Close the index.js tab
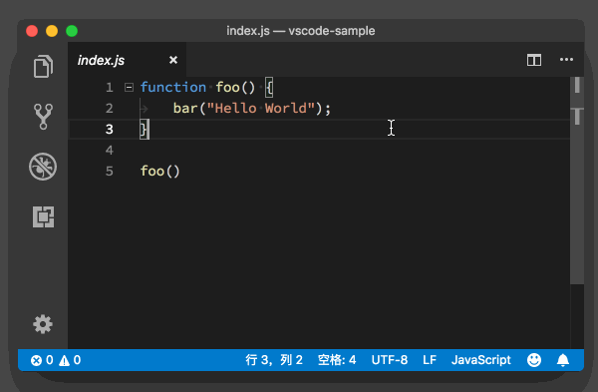 pyautogui.click(x=173, y=60)
